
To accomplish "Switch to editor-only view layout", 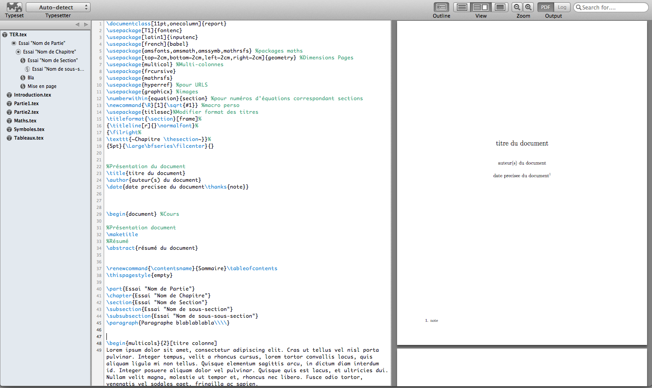I will [x=461, y=7].
